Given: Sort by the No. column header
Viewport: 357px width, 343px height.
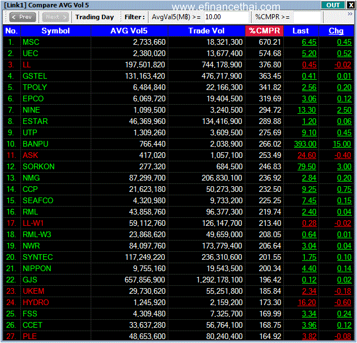Looking at the screenshot, I should (11, 31).
